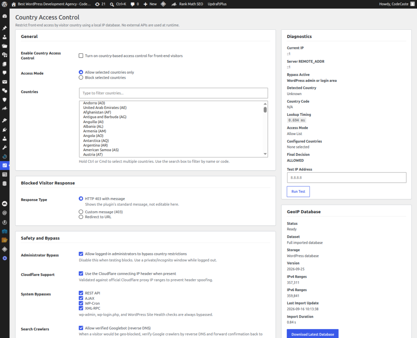Select Afghanistan (AF) in countries list
417x338 pixels.
(x=97, y=113)
